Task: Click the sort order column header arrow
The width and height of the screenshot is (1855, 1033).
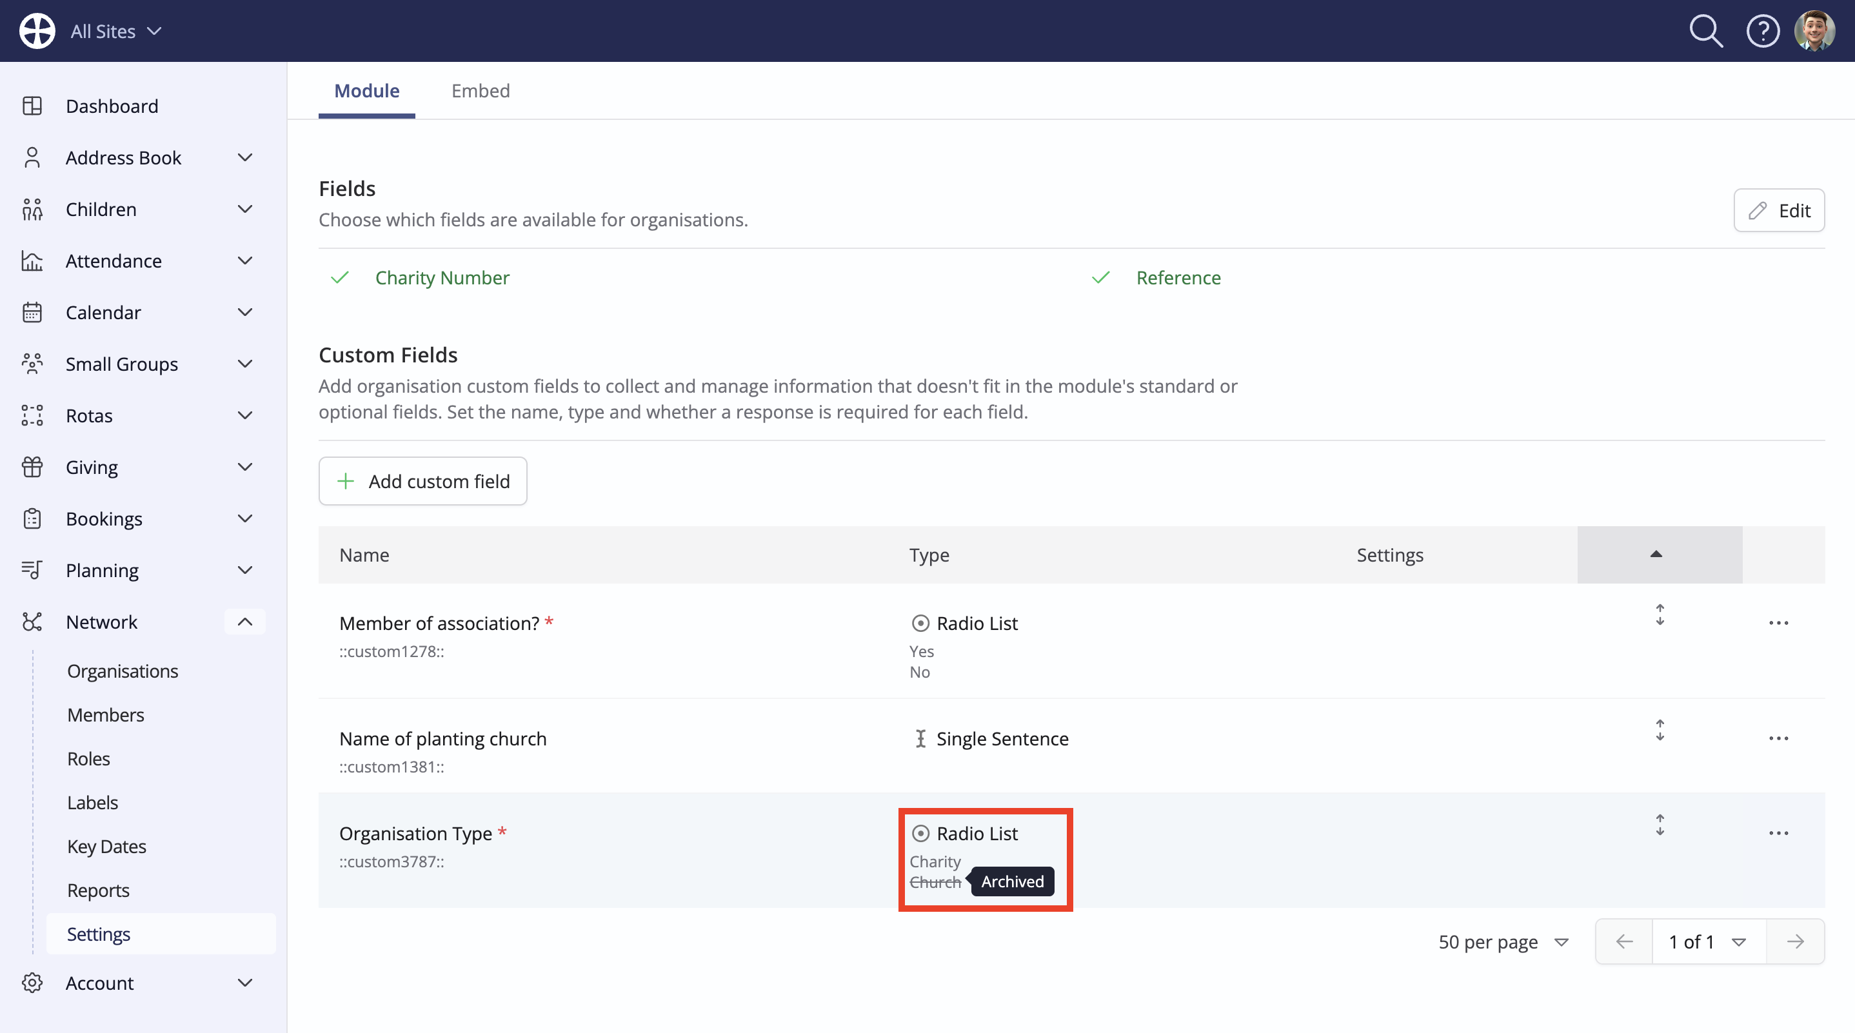Action: 1656,555
